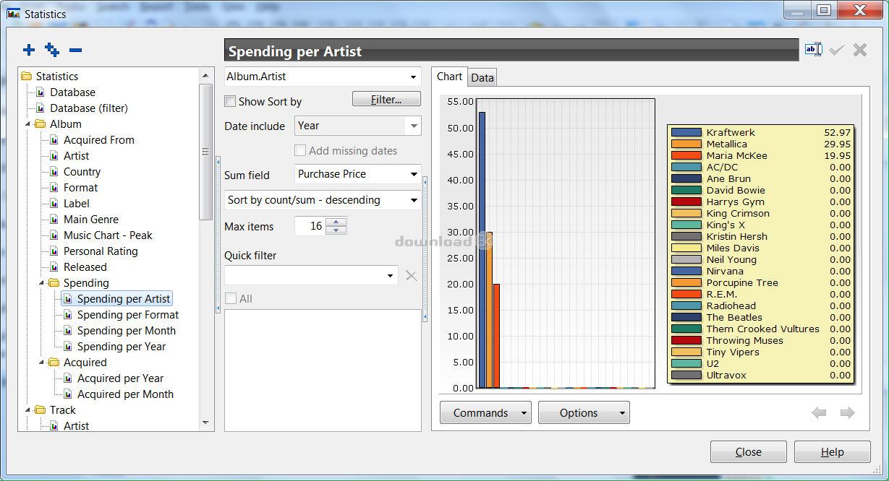Select Personal Rating in the tree

(x=101, y=251)
